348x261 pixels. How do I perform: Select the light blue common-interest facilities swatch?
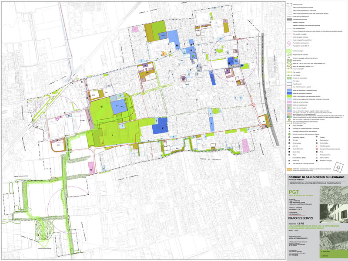pyautogui.click(x=289, y=91)
